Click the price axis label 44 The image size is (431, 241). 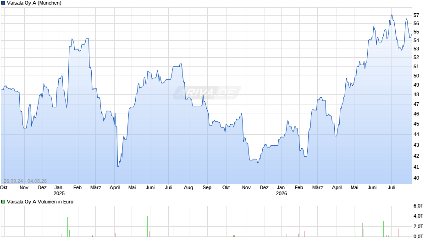416,134
